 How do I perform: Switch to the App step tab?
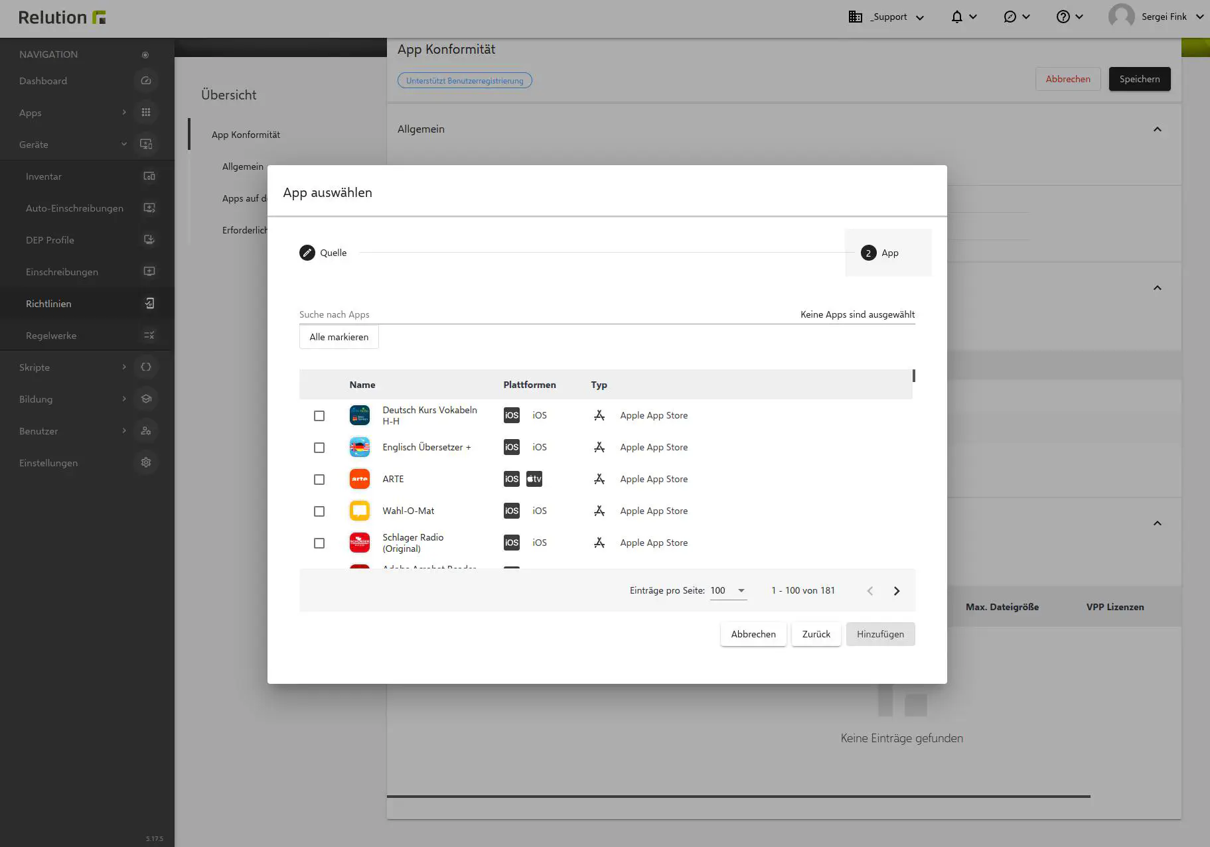(888, 253)
